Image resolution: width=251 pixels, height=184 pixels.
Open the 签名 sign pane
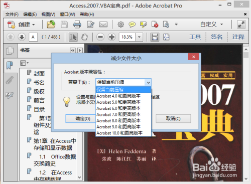point(217,37)
